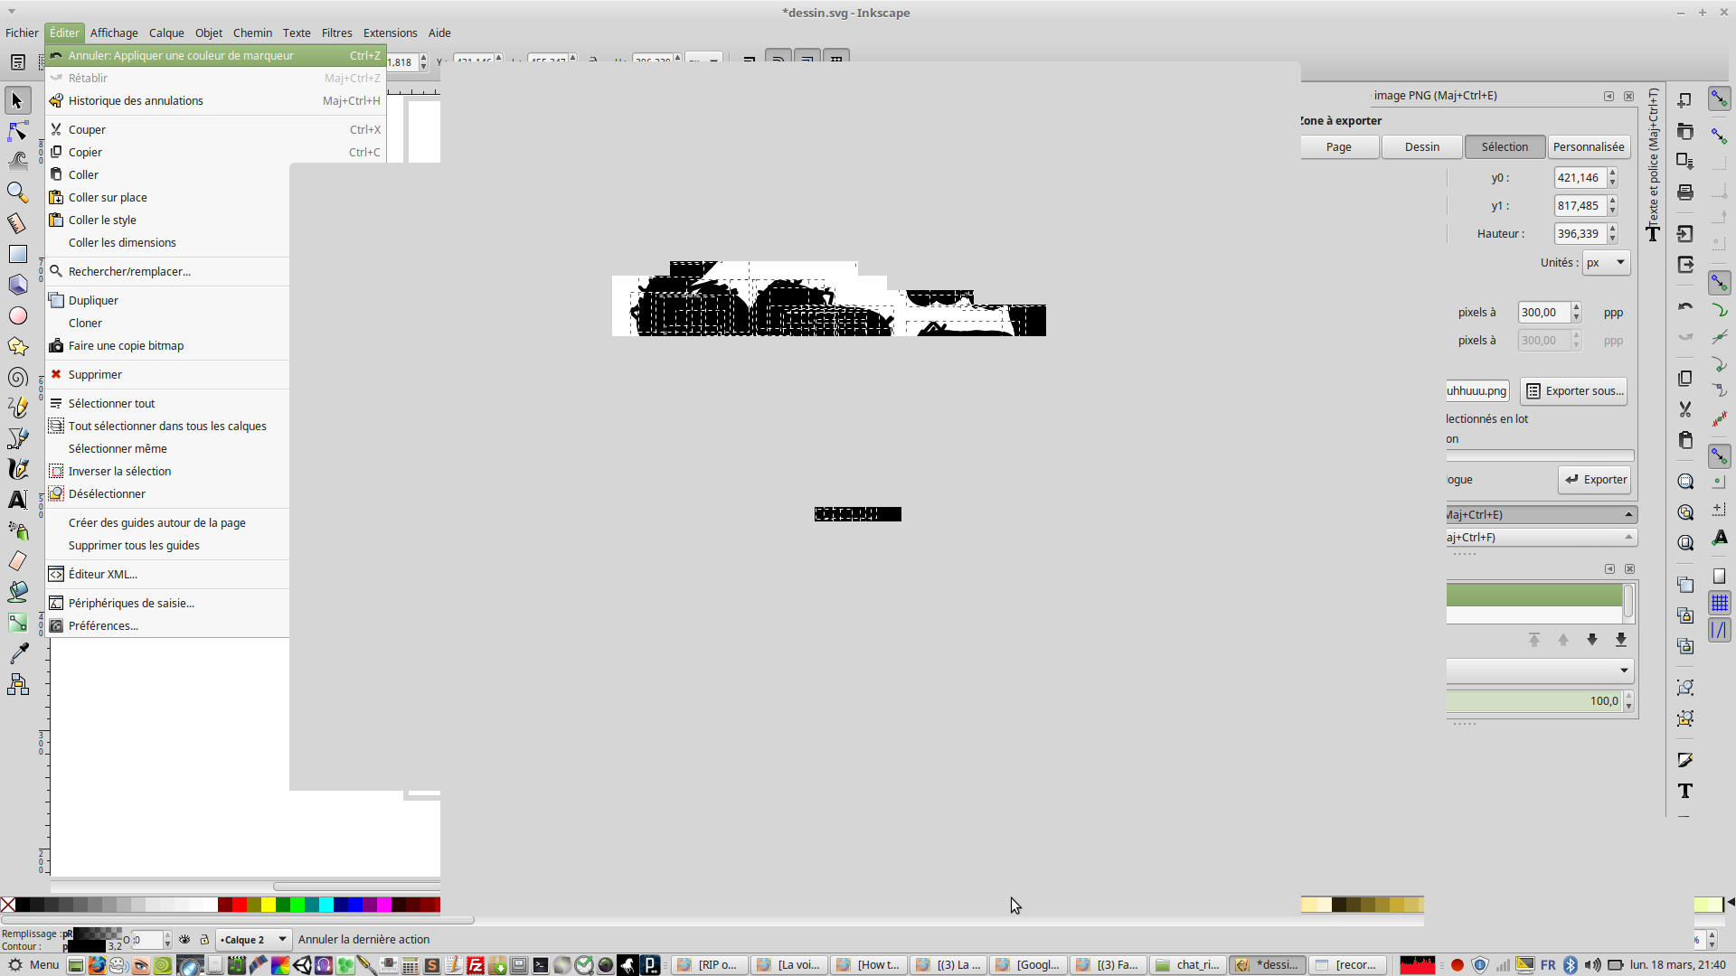Open the Unités px dropdown

(1606, 263)
